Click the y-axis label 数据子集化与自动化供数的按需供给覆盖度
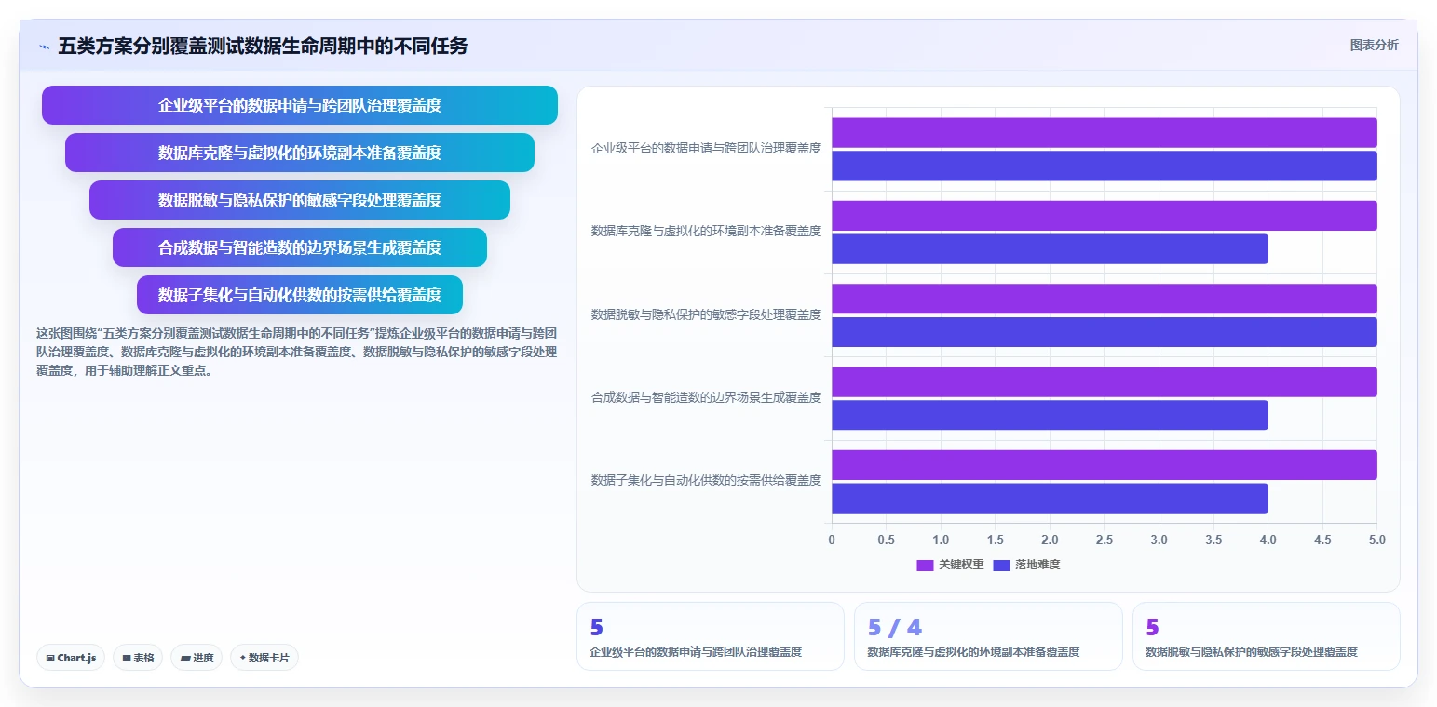The image size is (1437, 707). (x=706, y=480)
